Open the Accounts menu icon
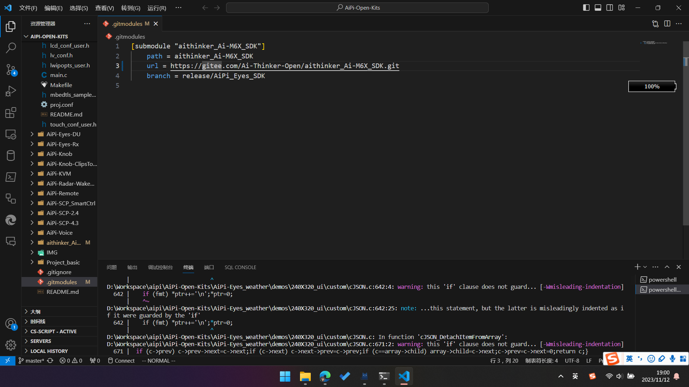689x387 pixels. (x=11, y=324)
